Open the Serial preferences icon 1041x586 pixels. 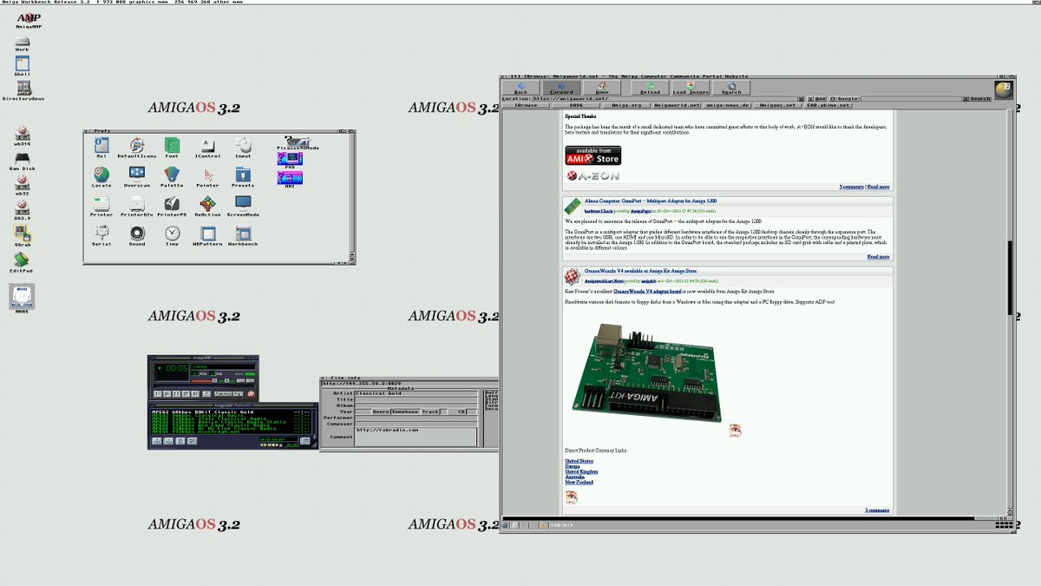(x=101, y=234)
